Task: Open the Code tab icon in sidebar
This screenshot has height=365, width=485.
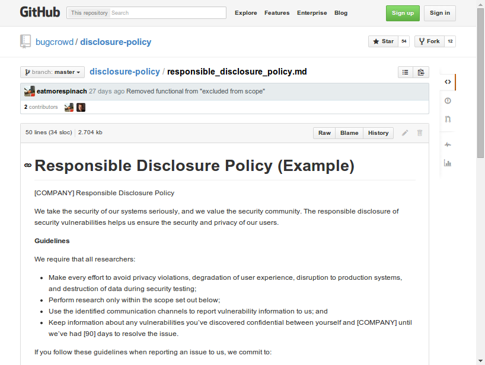Action: coord(448,82)
